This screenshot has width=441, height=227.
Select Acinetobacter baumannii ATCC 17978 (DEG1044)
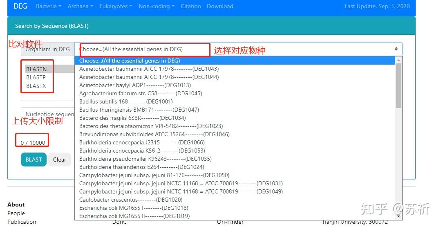[x=235, y=77]
